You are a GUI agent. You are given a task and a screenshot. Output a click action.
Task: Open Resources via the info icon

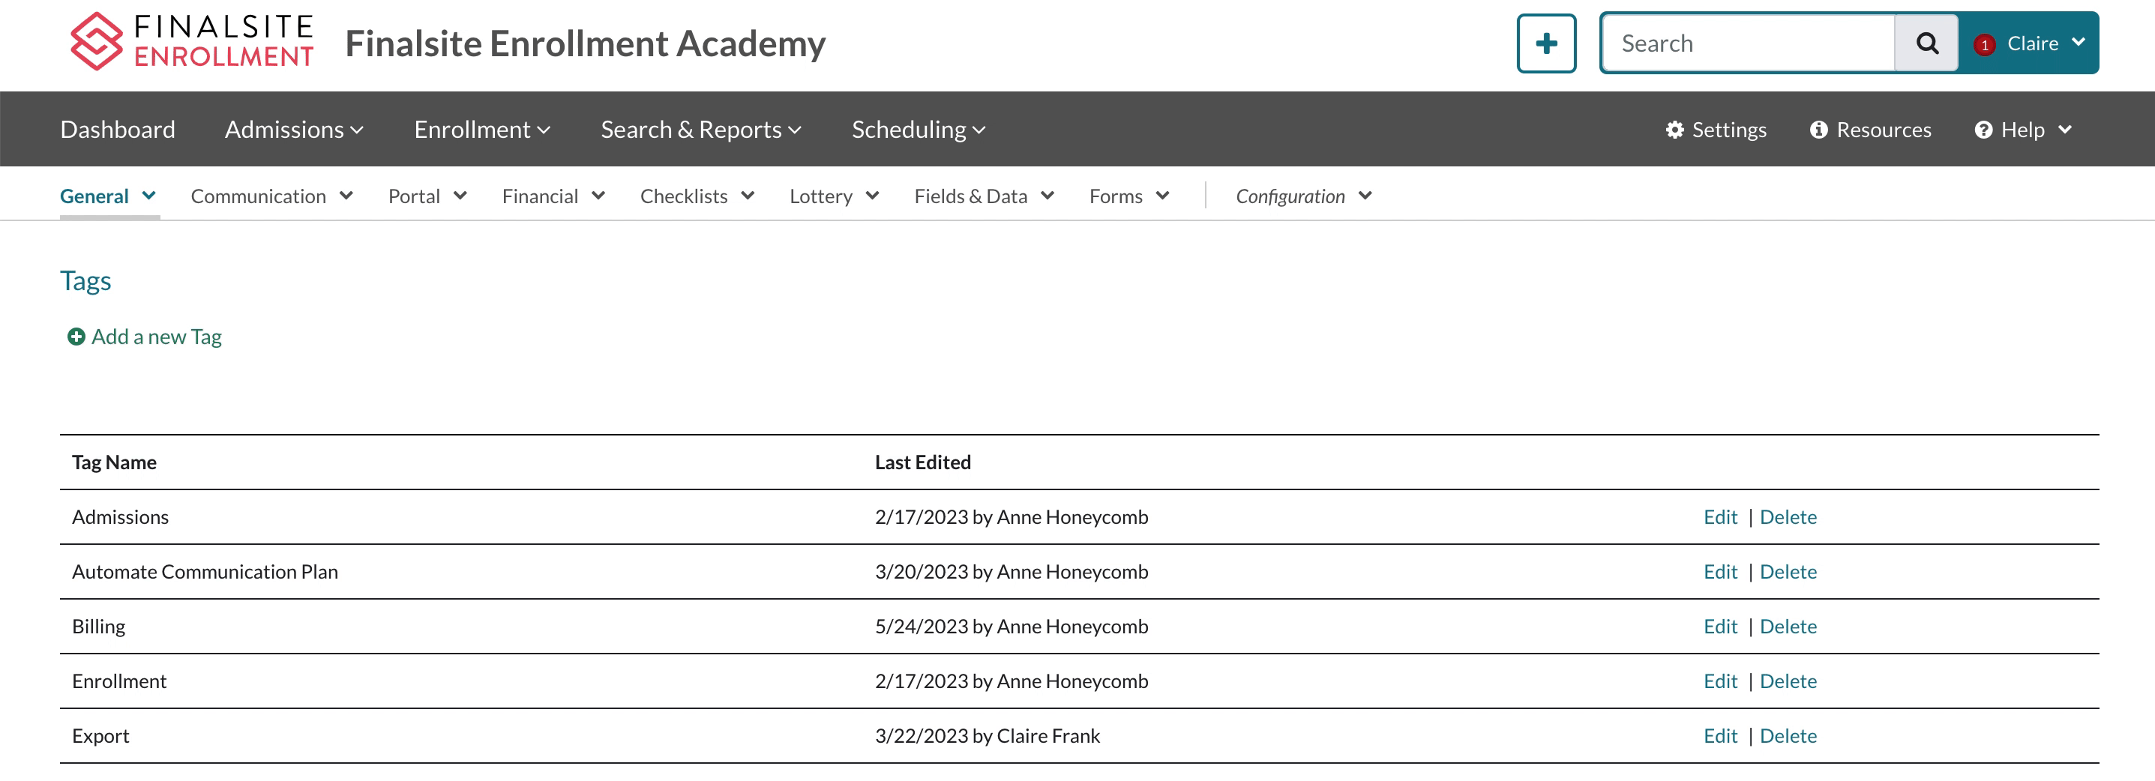[1818, 130]
